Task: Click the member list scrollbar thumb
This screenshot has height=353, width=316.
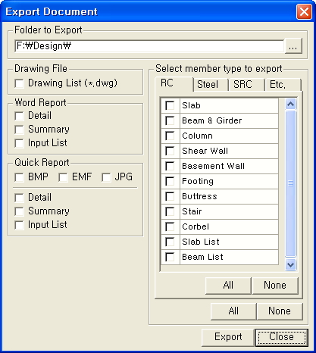Action: (x=290, y=183)
